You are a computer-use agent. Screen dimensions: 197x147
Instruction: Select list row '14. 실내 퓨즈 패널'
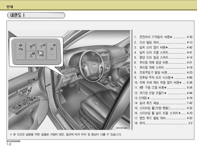(x=163, y=103)
